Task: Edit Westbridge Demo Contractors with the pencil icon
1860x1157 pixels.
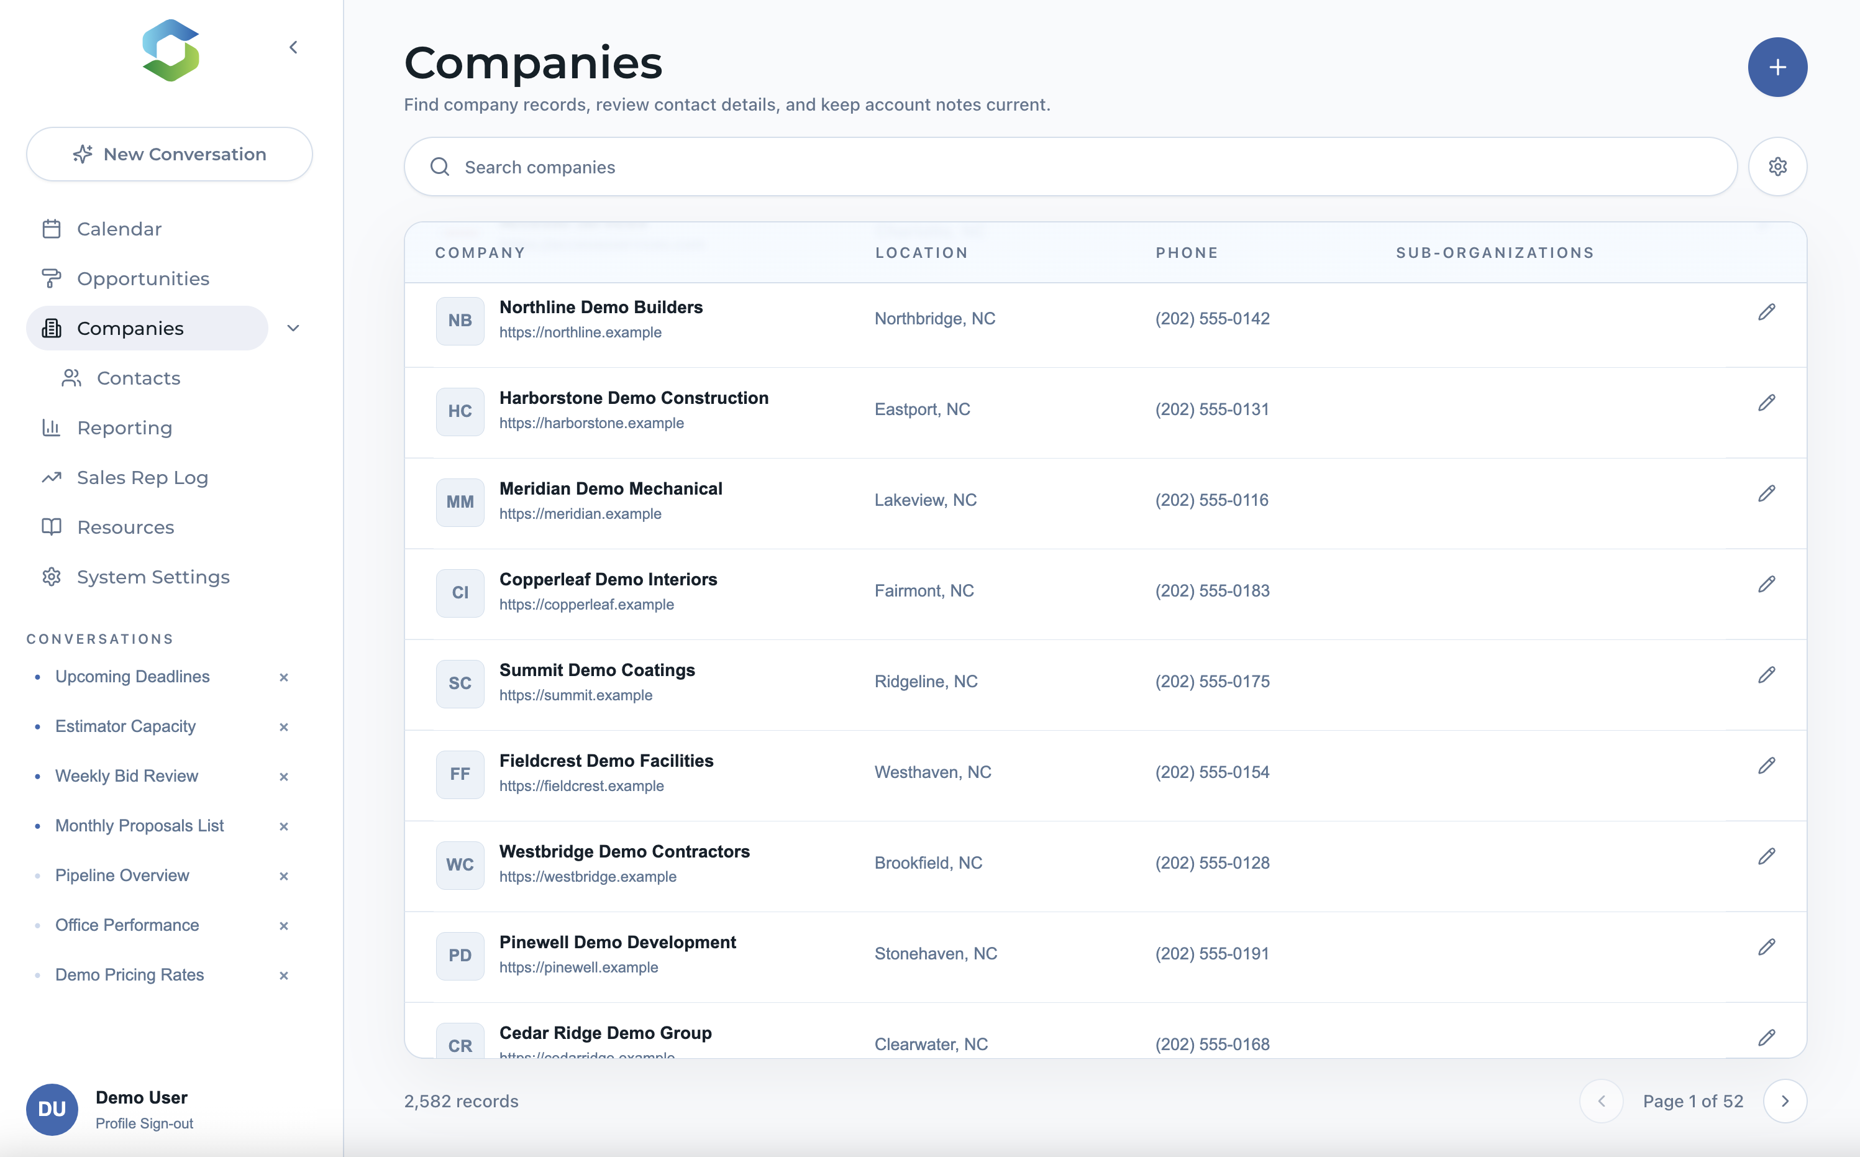Action: [1766, 856]
